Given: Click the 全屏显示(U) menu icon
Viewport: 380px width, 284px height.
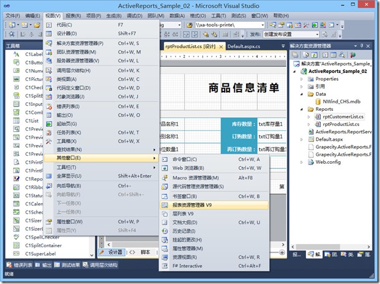Looking at the screenshot, I should click(49, 176).
